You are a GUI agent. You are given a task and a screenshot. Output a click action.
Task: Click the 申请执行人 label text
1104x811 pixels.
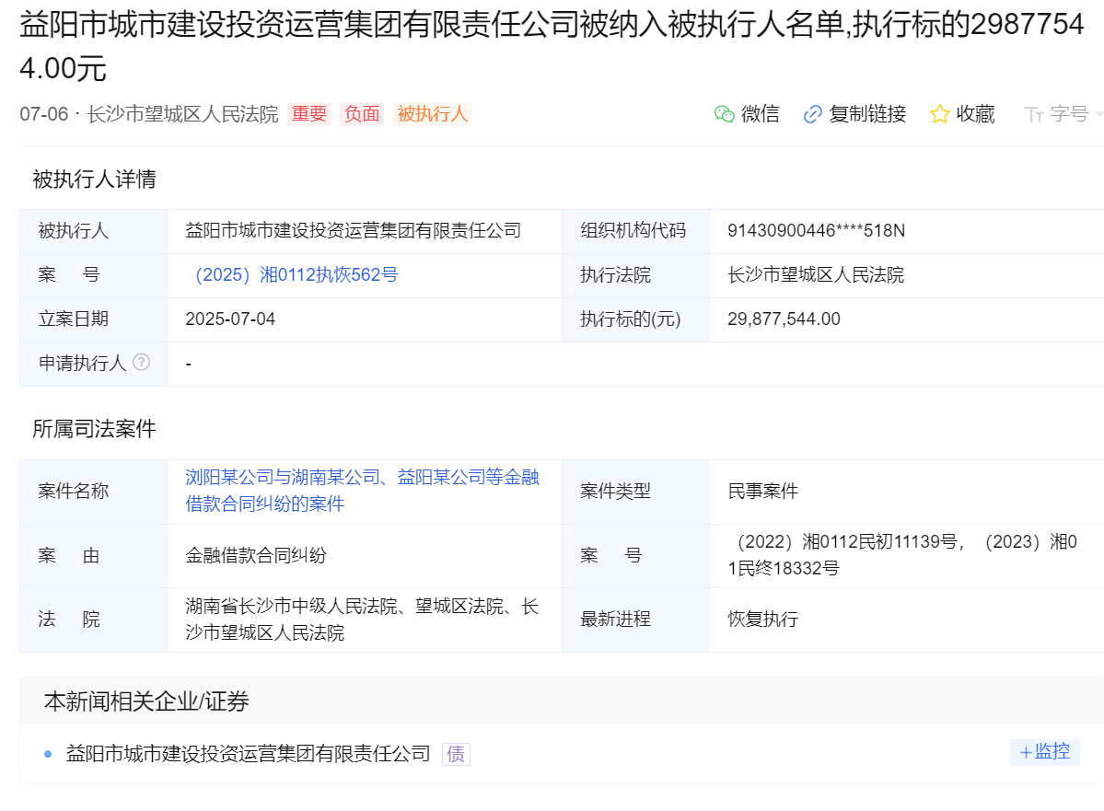[x=82, y=364]
